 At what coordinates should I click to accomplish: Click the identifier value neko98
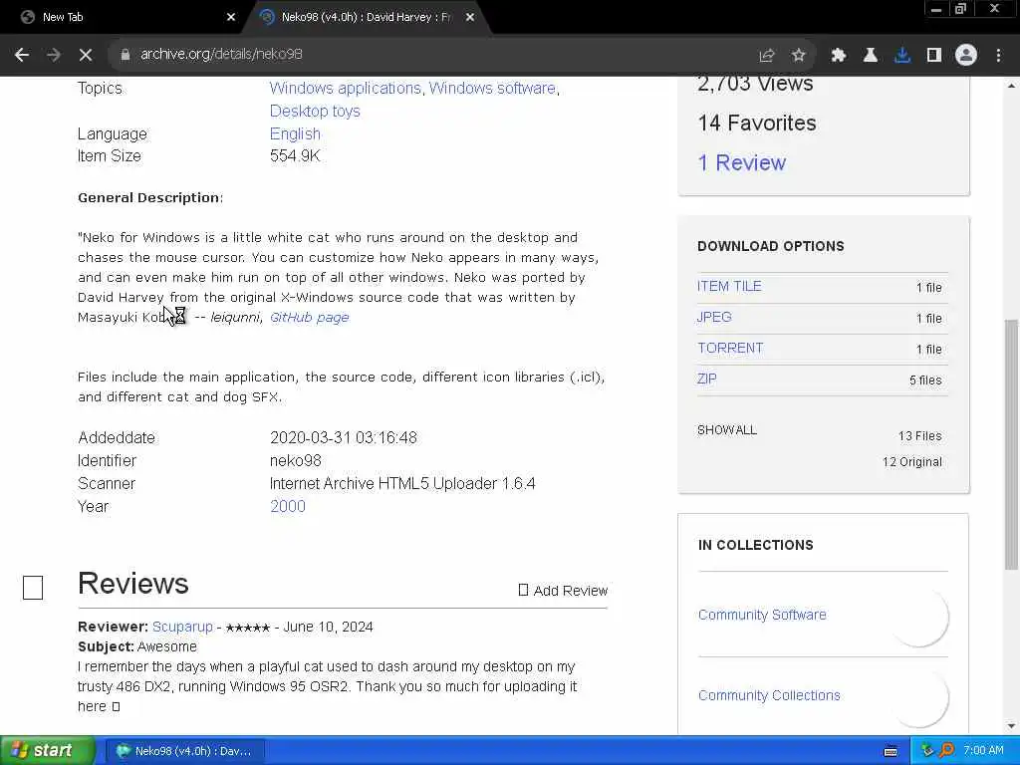click(295, 460)
